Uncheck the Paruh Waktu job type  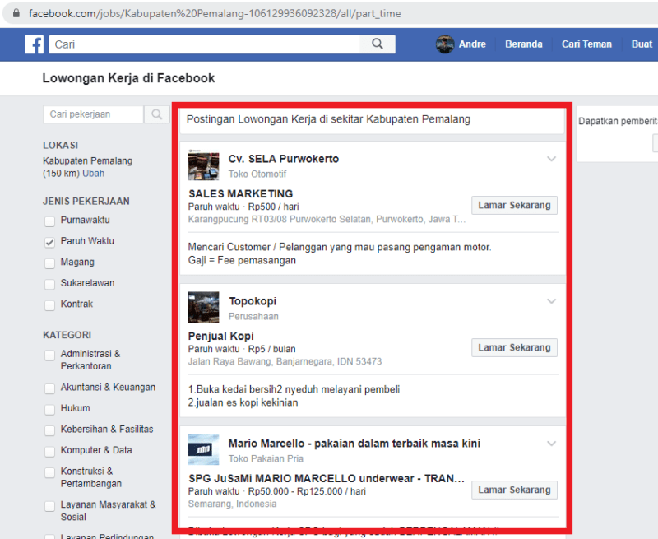(49, 242)
